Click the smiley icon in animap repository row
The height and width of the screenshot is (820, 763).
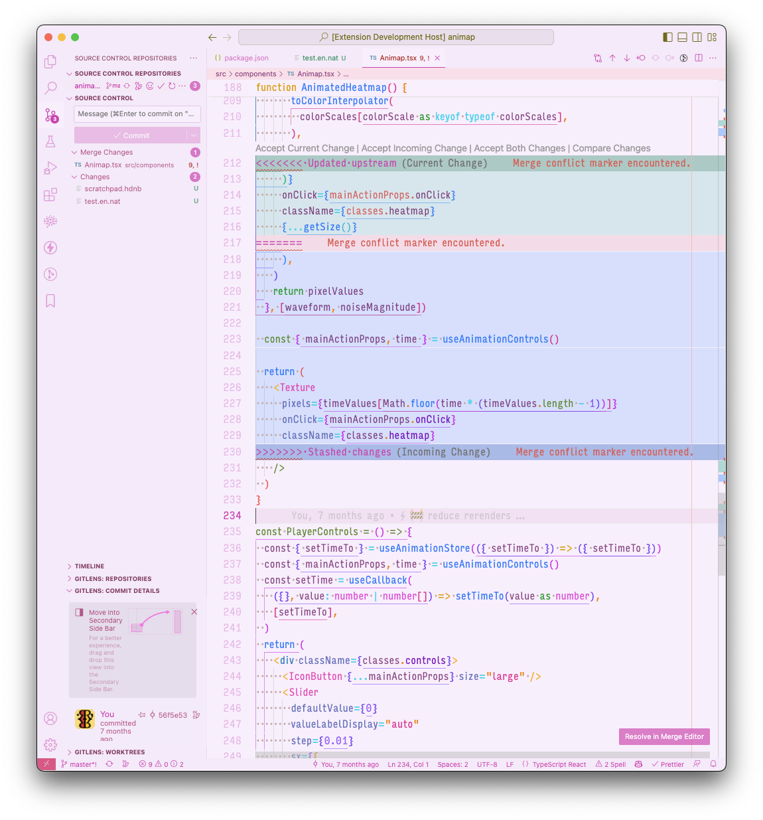(x=150, y=86)
